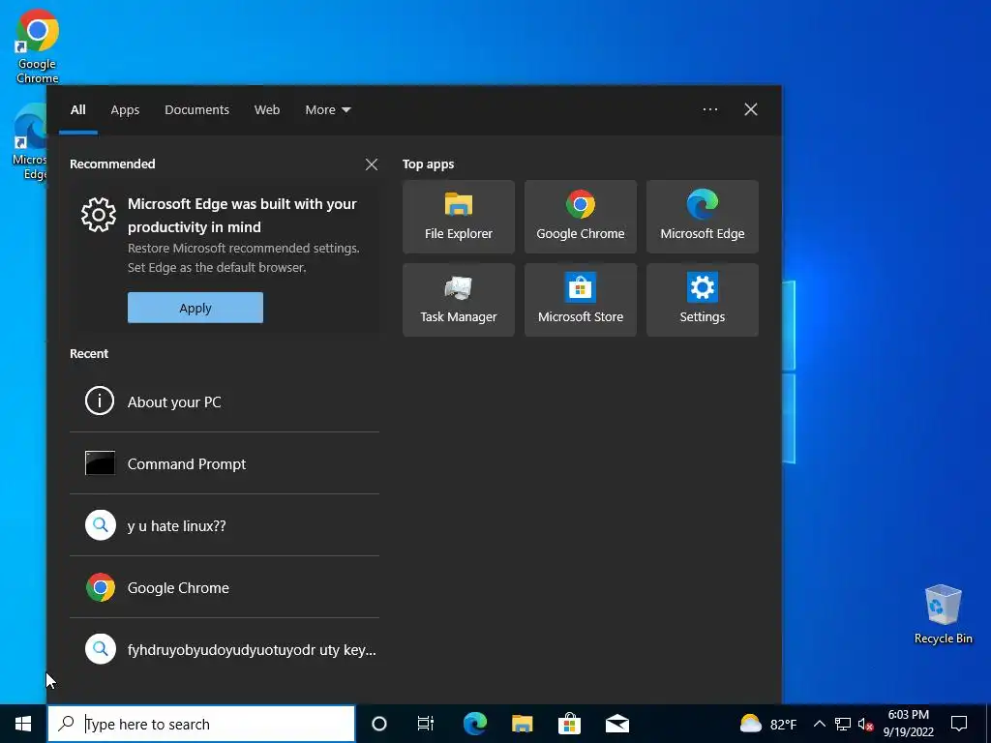The height and width of the screenshot is (743, 991).
Task: Switch to the Web tab
Action: 267,110
